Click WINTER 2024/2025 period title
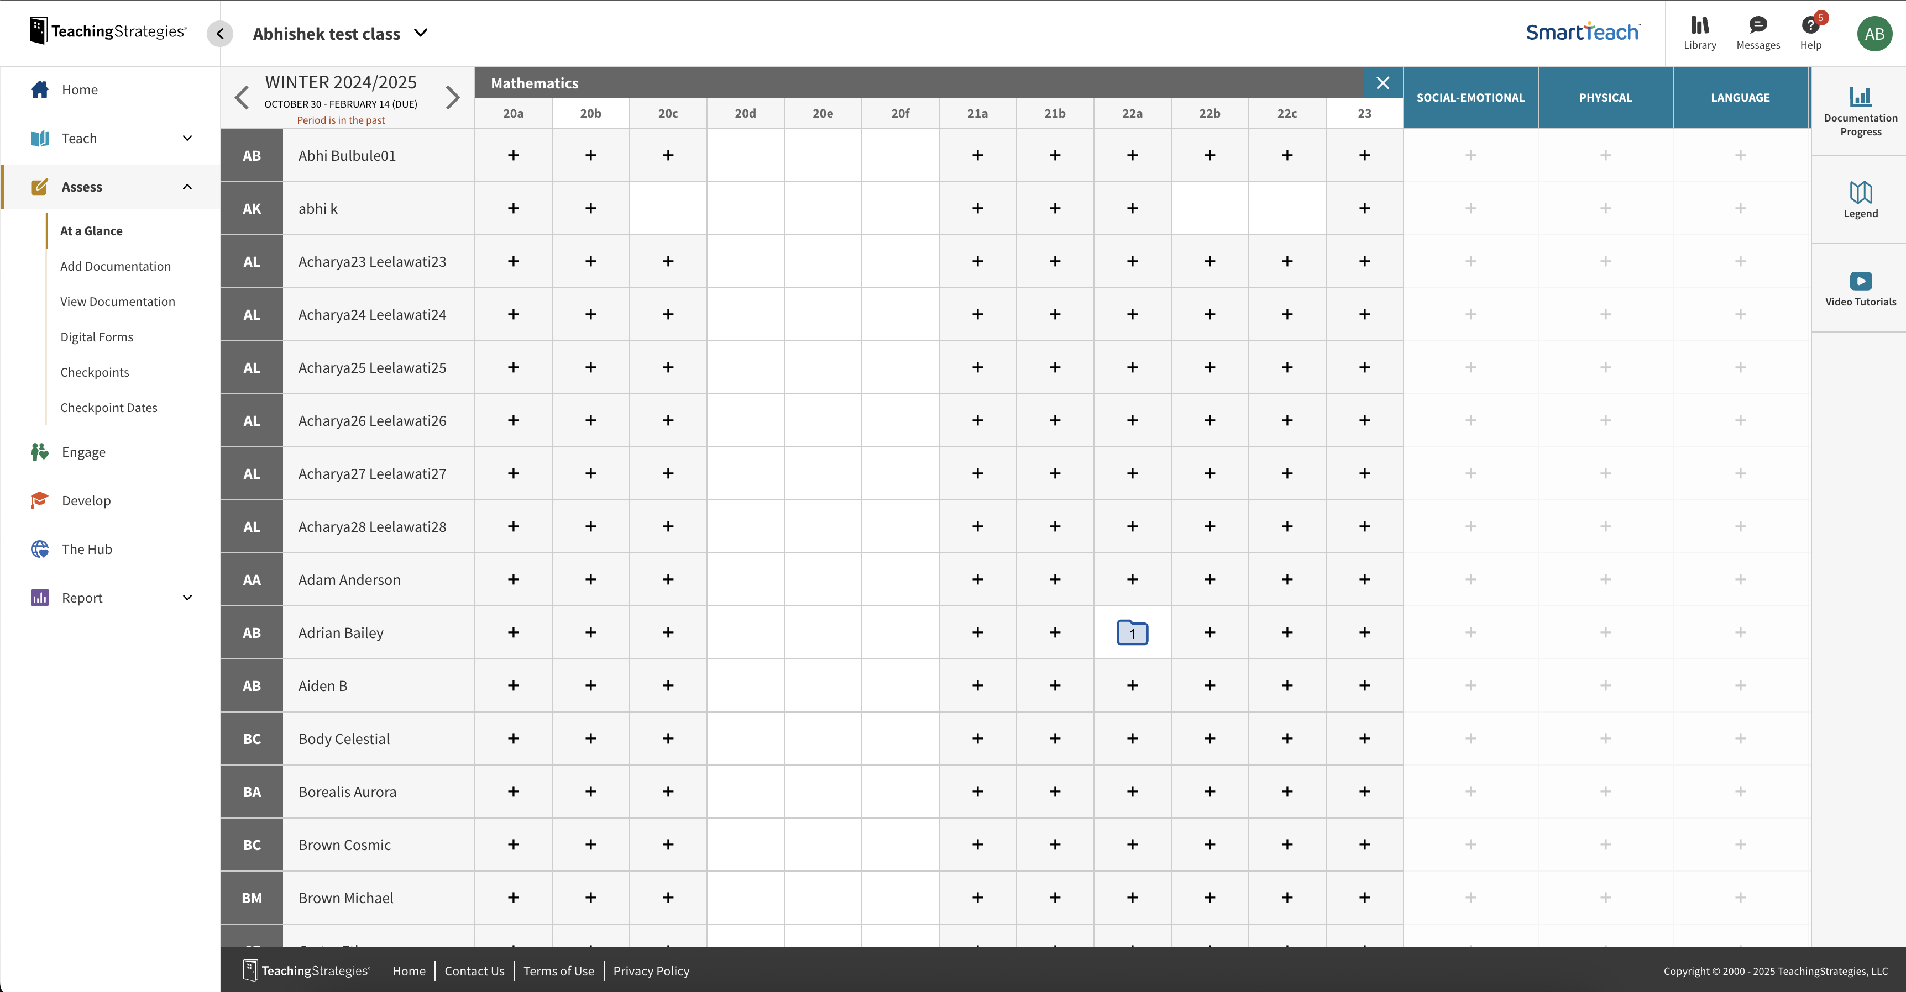The width and height of the screenshot is (1906, 992). 341,82
